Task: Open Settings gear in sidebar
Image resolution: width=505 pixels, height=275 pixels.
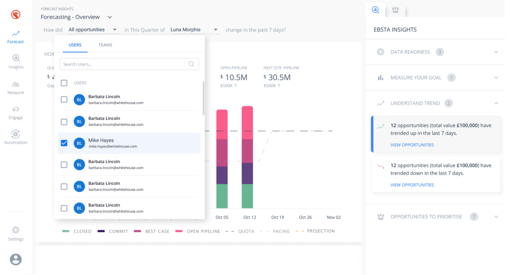Action: tap(16, 233)
